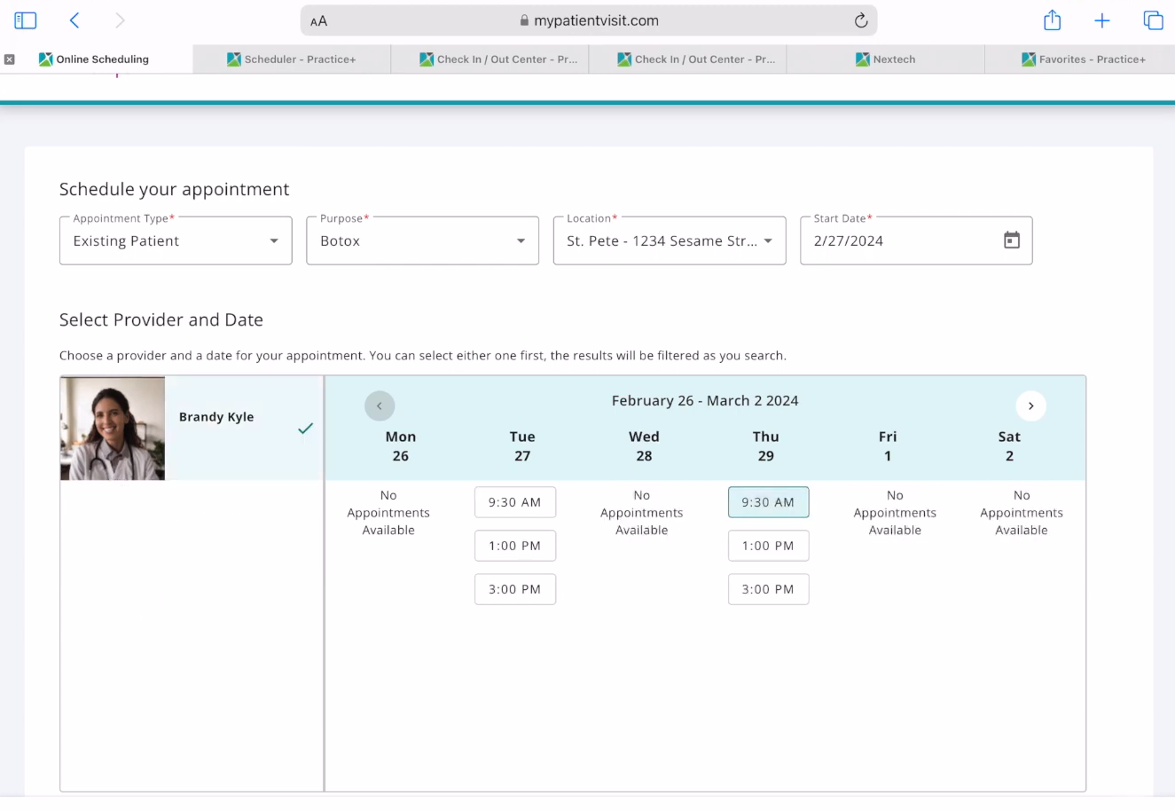Go back using browser back arrow
The image size is (1175, 811).
(x=74, y=20)
